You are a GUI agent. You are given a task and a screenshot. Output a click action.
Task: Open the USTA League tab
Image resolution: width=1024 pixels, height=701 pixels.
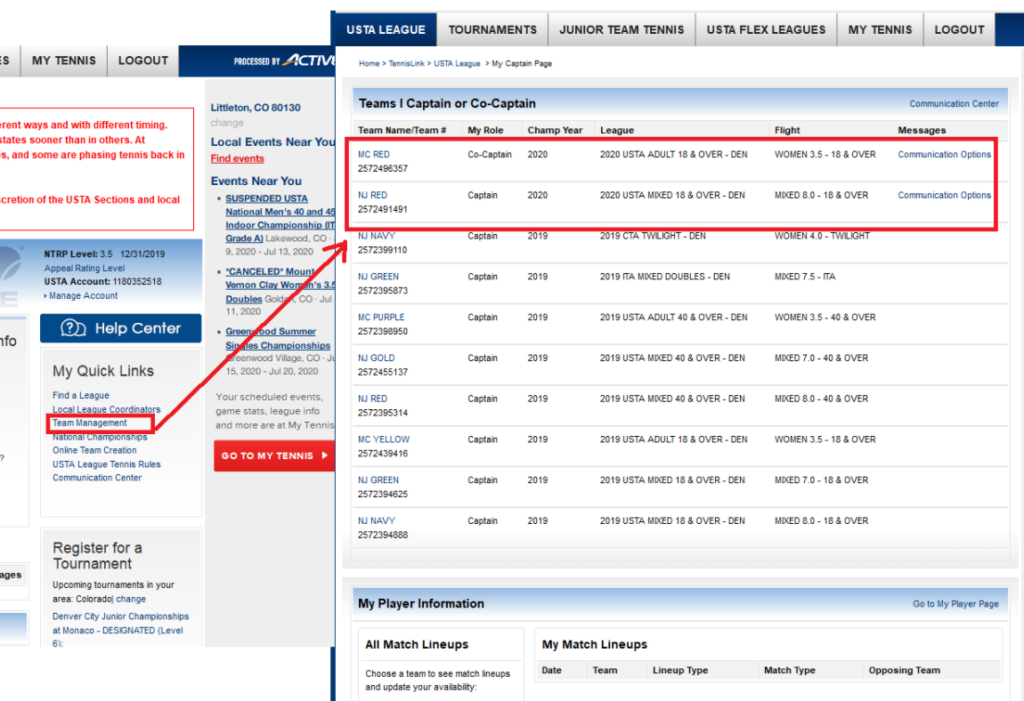(386, 29)
